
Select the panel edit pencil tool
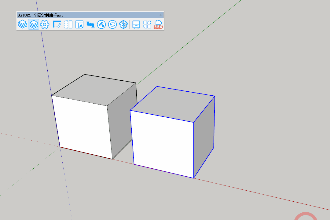57,24
